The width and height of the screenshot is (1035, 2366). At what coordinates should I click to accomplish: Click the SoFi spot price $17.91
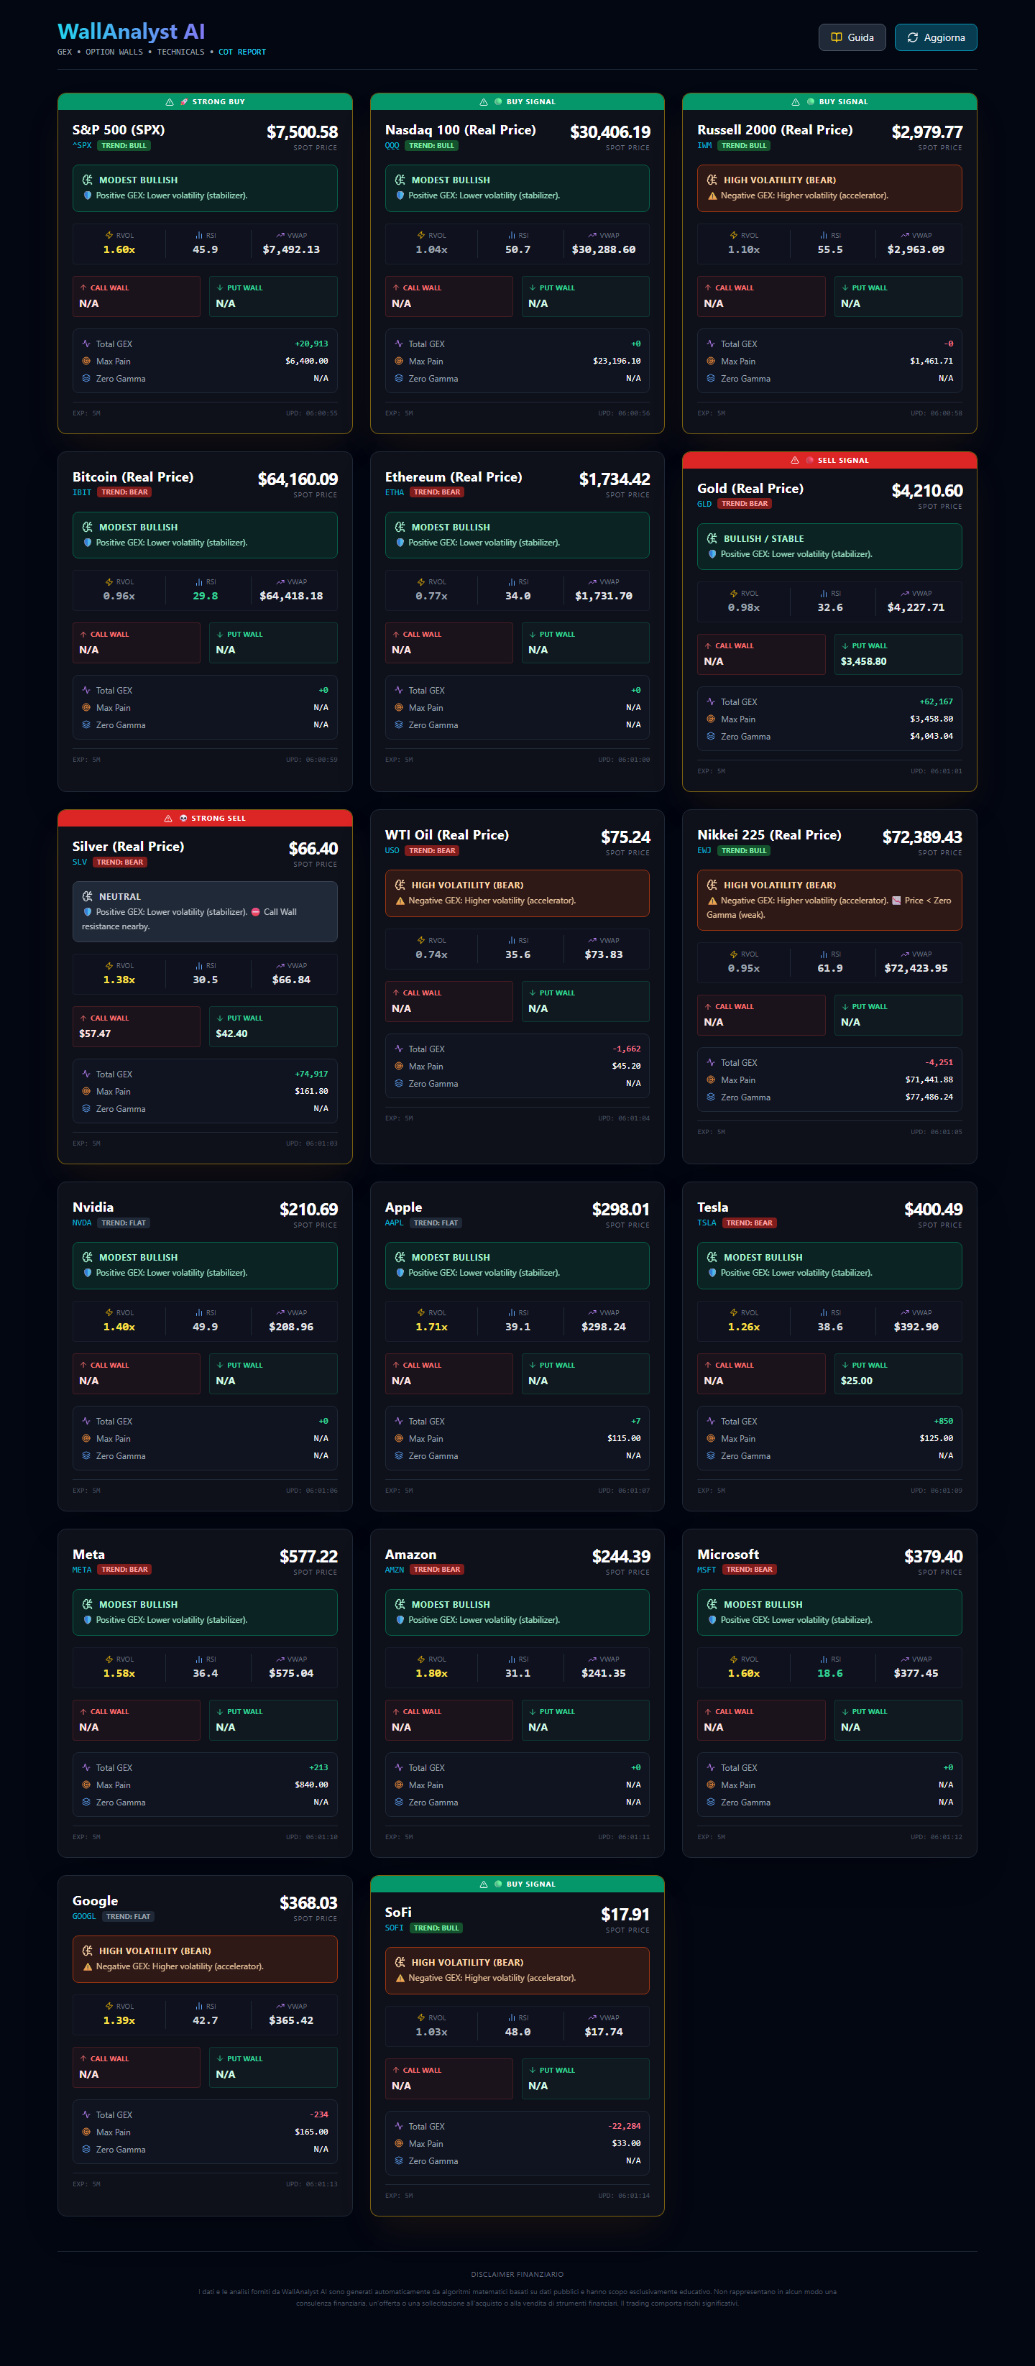coord(625,1914)
